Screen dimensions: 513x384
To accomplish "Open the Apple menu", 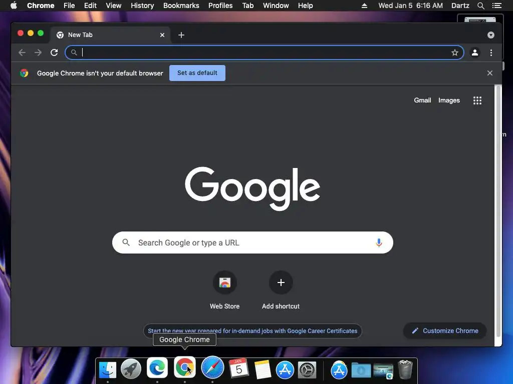I will point(14,5).
